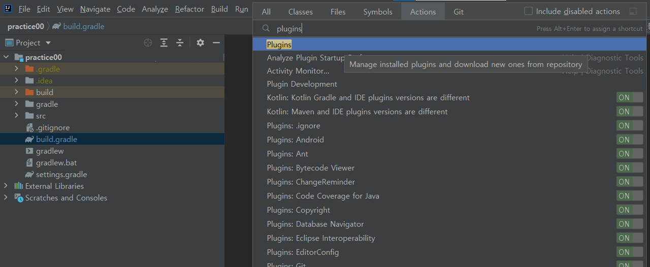The image size is (650, 267).
Task: Click the open in find window icon
Action: [x=633, y=11]
